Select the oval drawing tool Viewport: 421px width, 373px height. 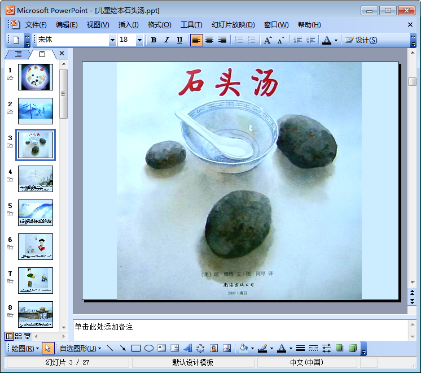click(x=149, y=348)
